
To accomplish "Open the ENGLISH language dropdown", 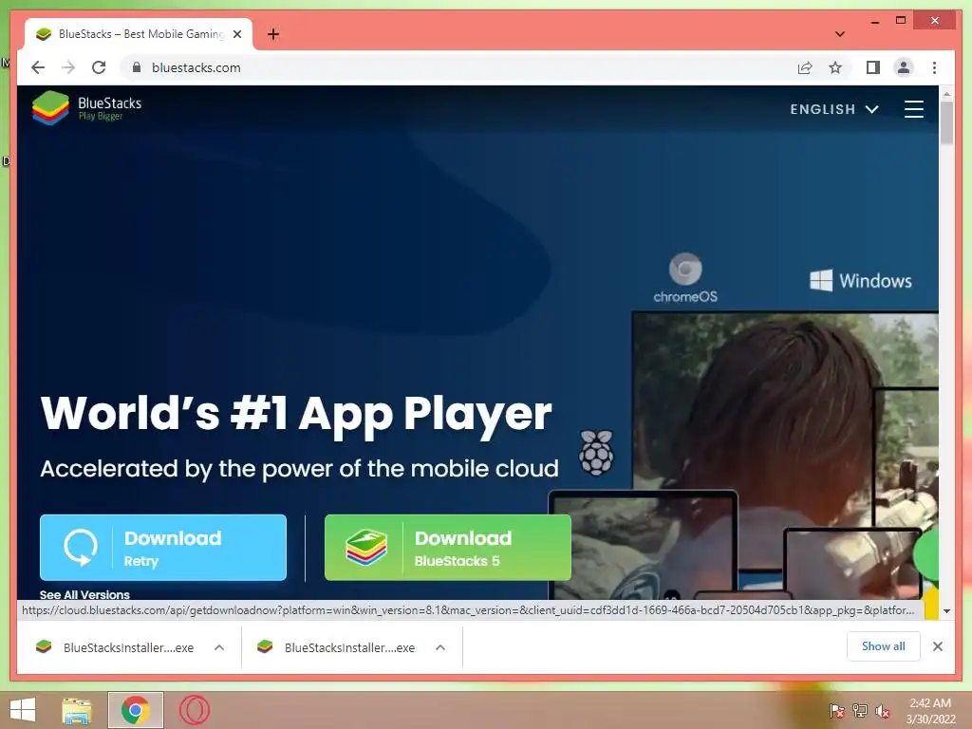I will (x=833, y=110).
